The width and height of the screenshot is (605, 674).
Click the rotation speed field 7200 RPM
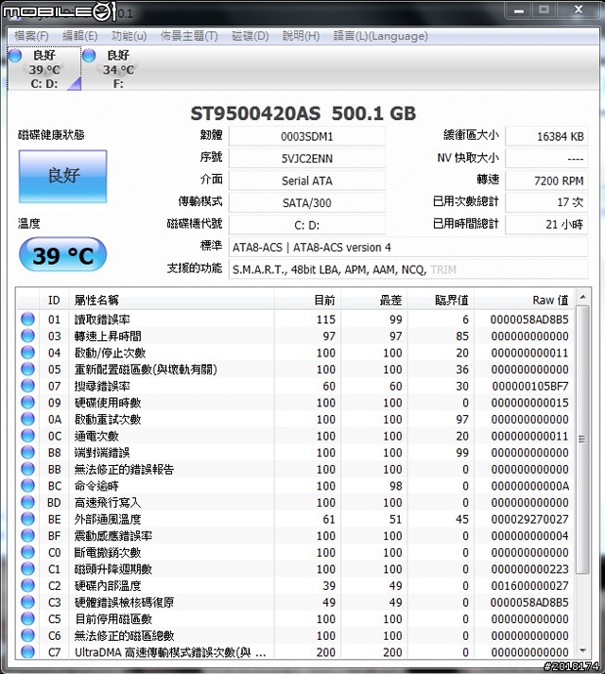tap(546, 181)
